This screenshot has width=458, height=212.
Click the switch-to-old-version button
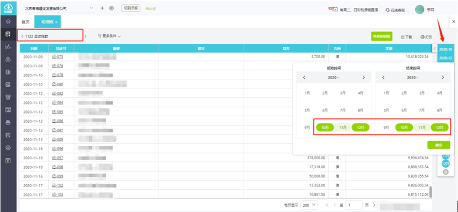click(131, 8)
